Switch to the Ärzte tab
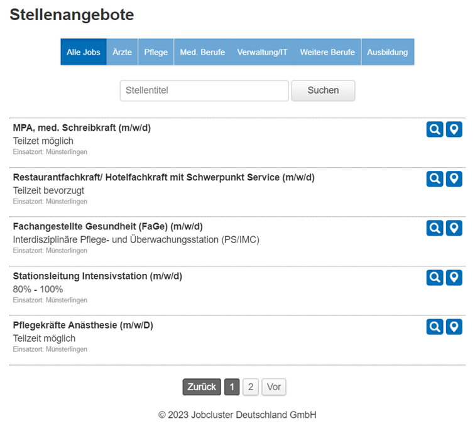The image size is (475, 426). tap(122, 52)
